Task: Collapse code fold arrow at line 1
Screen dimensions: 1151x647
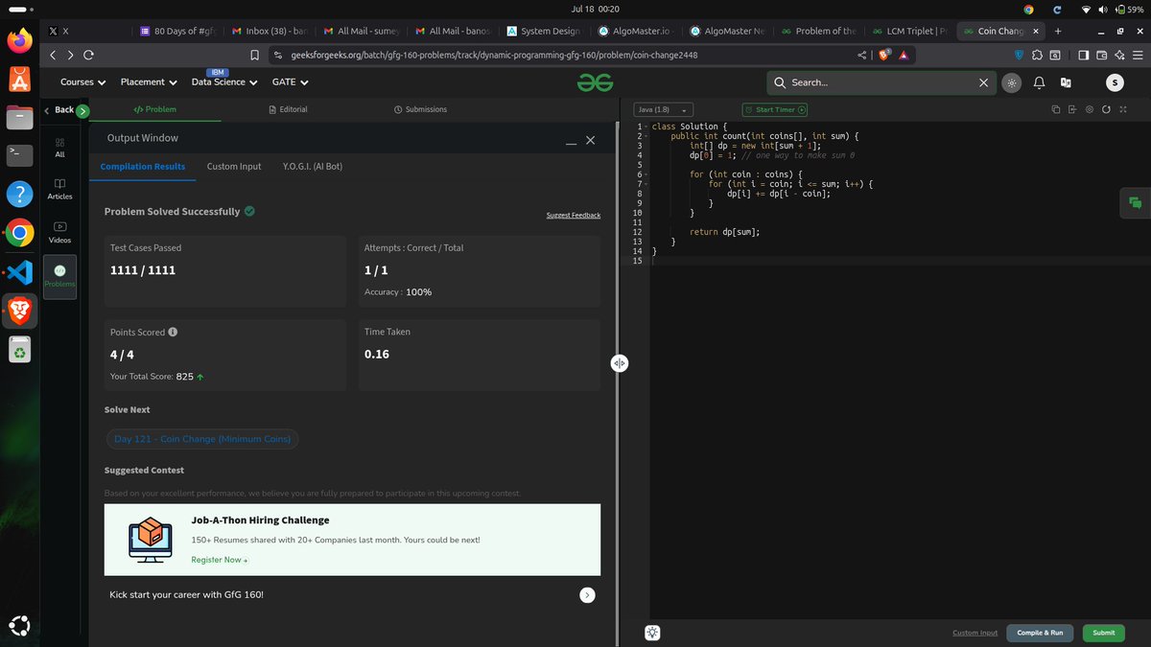Action: pyautogui.click(x=647, y=127)
